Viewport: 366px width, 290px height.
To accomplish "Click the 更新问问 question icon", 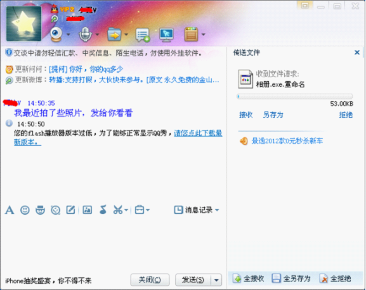I will click(x=9, y=70).
